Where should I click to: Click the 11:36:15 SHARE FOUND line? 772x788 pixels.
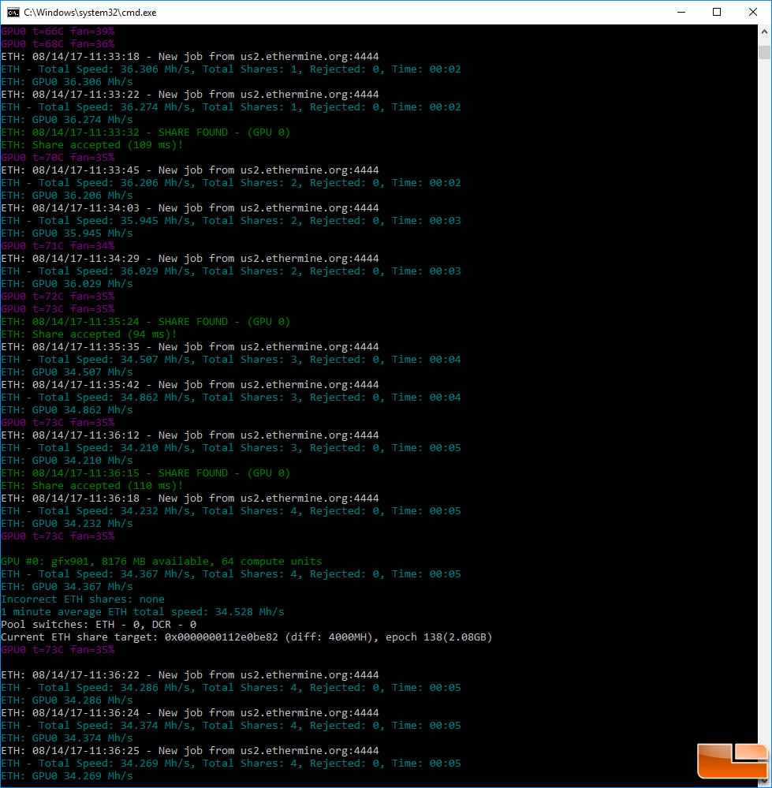click(x=146, y=473)
